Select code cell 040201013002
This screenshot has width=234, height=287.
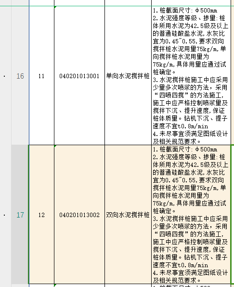(x=79, y=214)
